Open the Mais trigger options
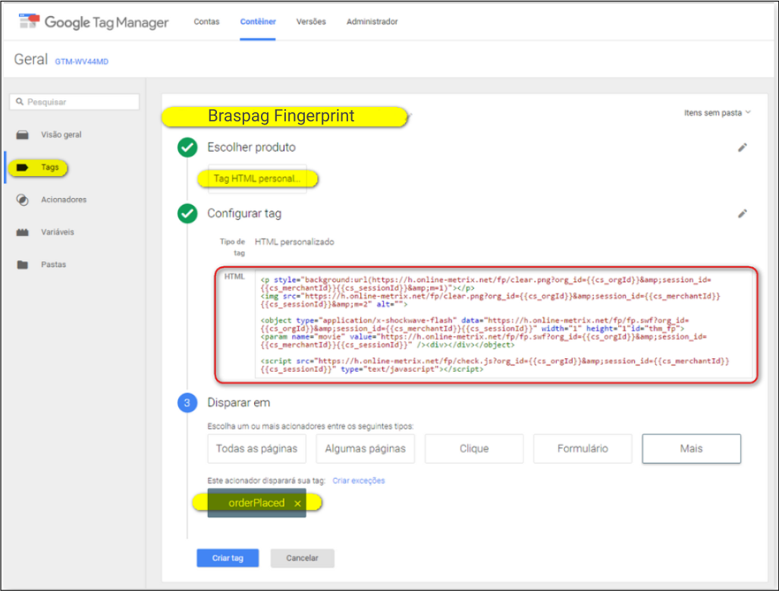Viewport: 779px width, 591px height. coord(691,448)
